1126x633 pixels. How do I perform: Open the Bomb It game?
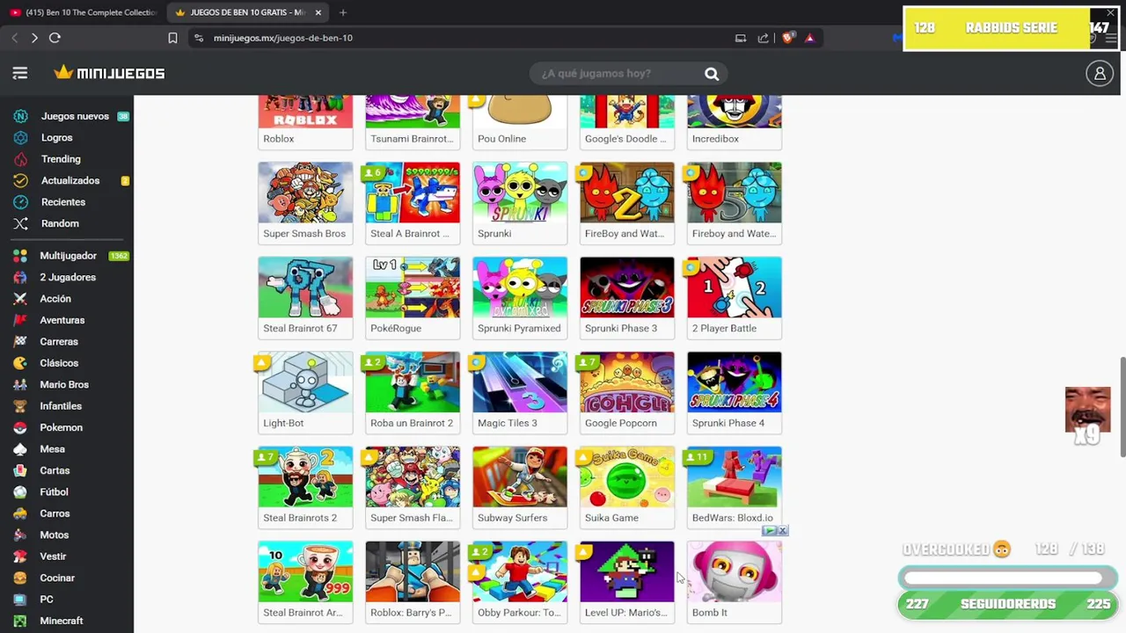coord(735,582)
